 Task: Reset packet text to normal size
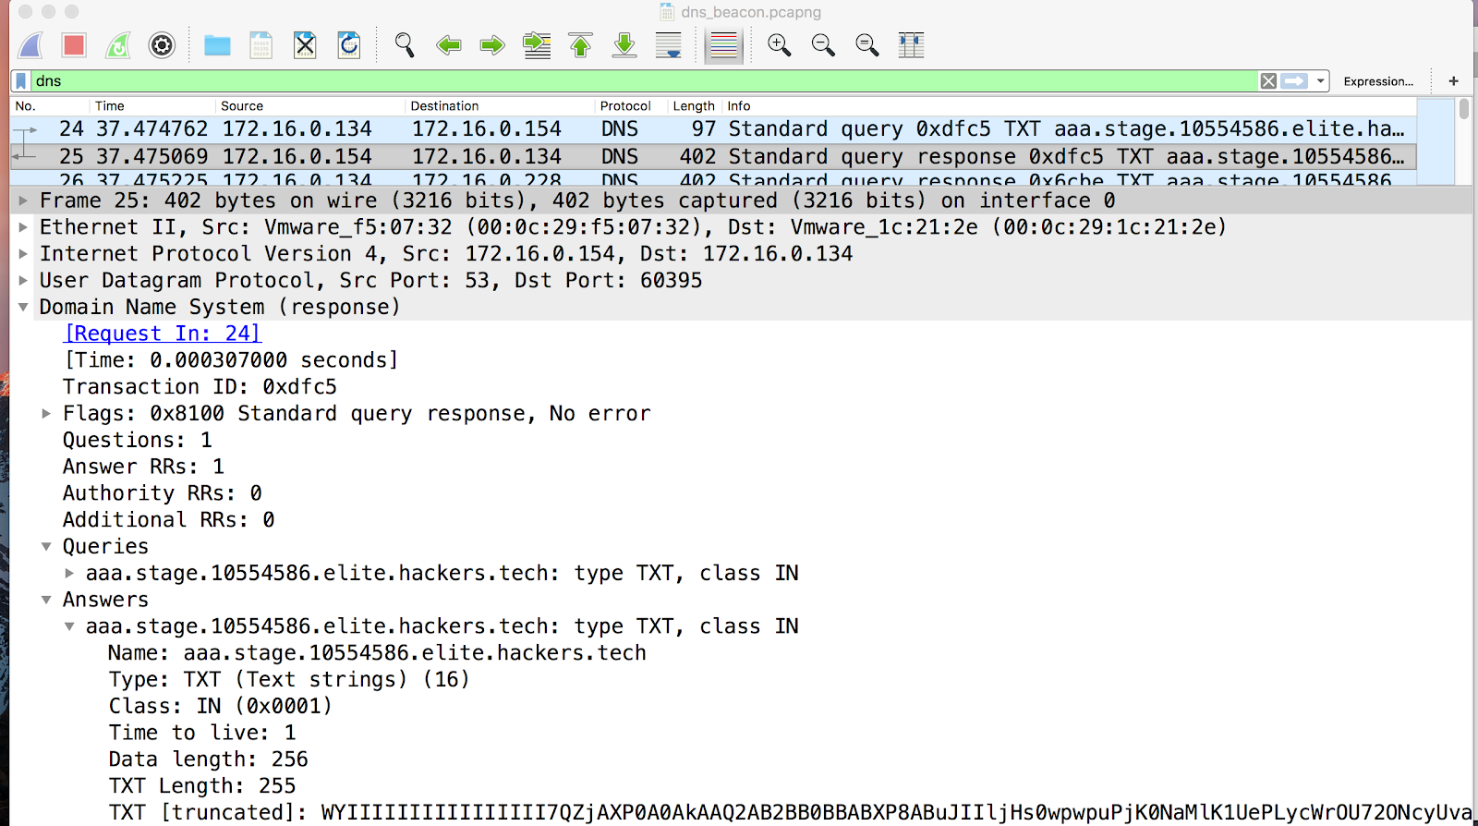point(867,45)
